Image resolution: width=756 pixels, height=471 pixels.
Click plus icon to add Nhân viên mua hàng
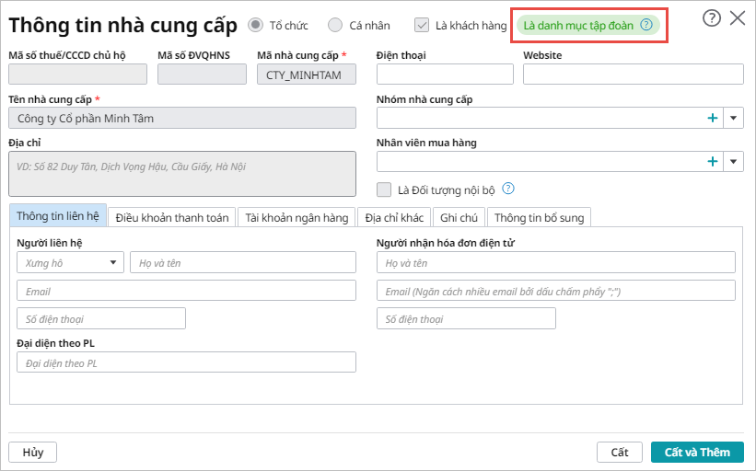pos(712,161)
